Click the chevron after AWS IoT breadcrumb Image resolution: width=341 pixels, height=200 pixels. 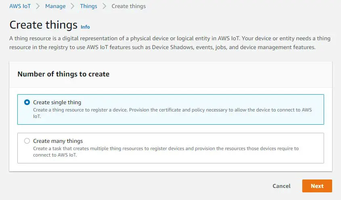38,6
